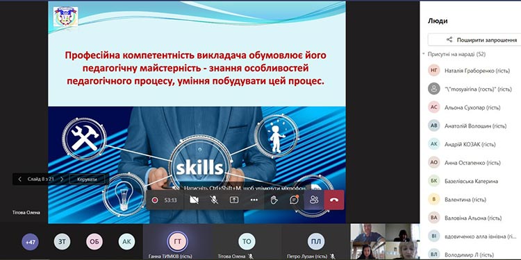Click Тітова Олена ТО participant tile

pos(247,242)
